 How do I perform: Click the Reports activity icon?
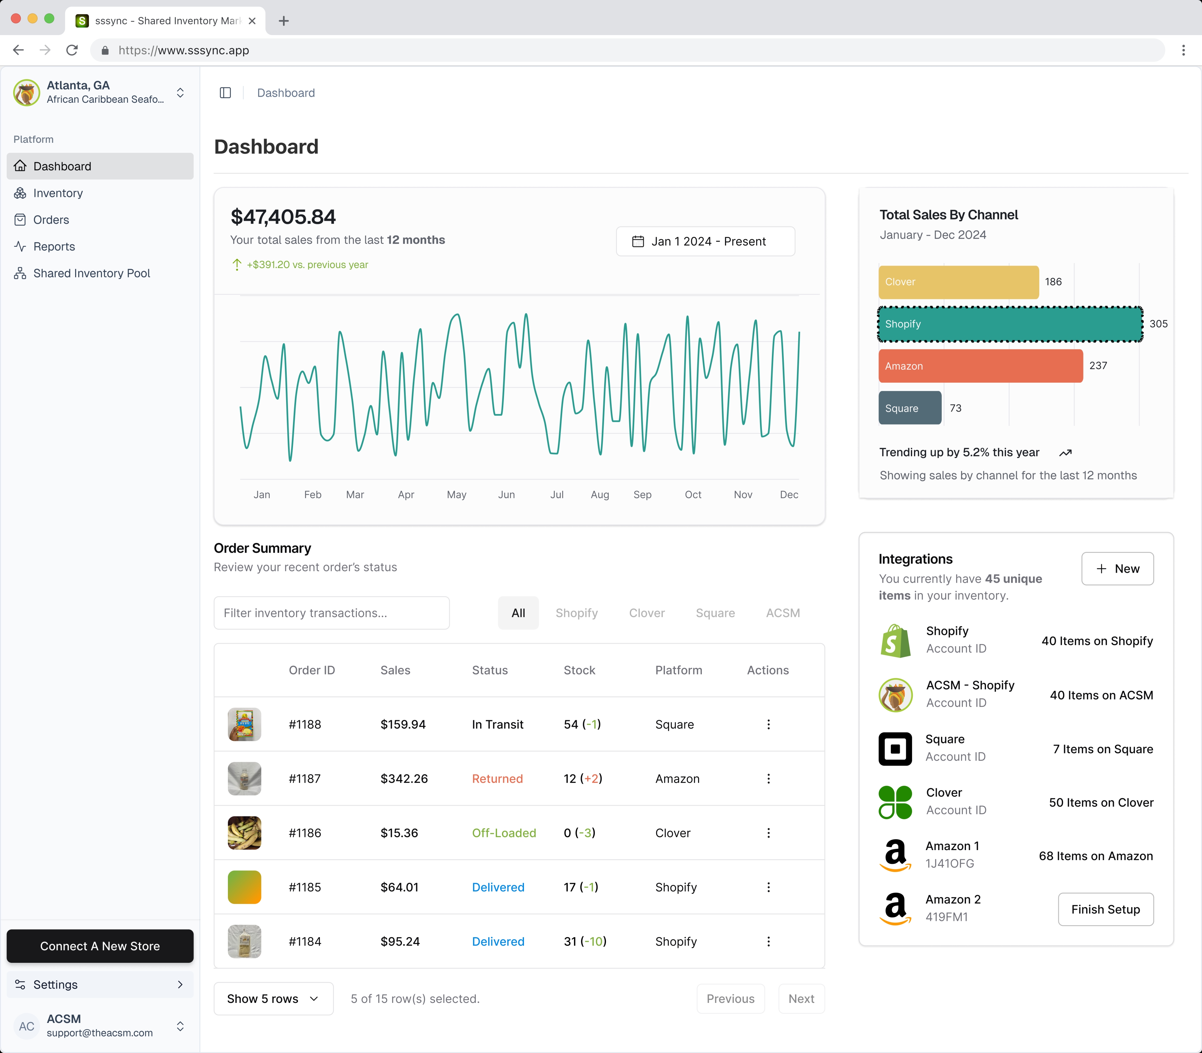(x=20, y=247)
